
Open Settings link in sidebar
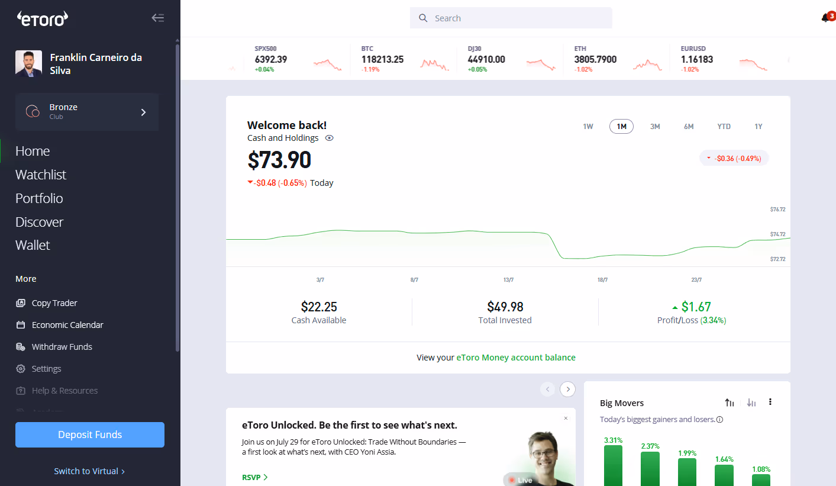47,369
